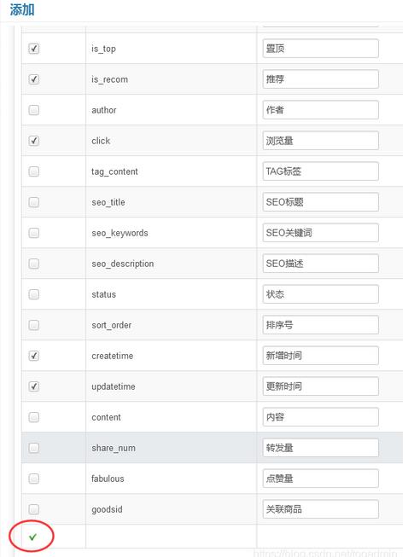The image size is (408, 557).
Task: Select the fabulous row field name
Action: (x=108, y=479)
